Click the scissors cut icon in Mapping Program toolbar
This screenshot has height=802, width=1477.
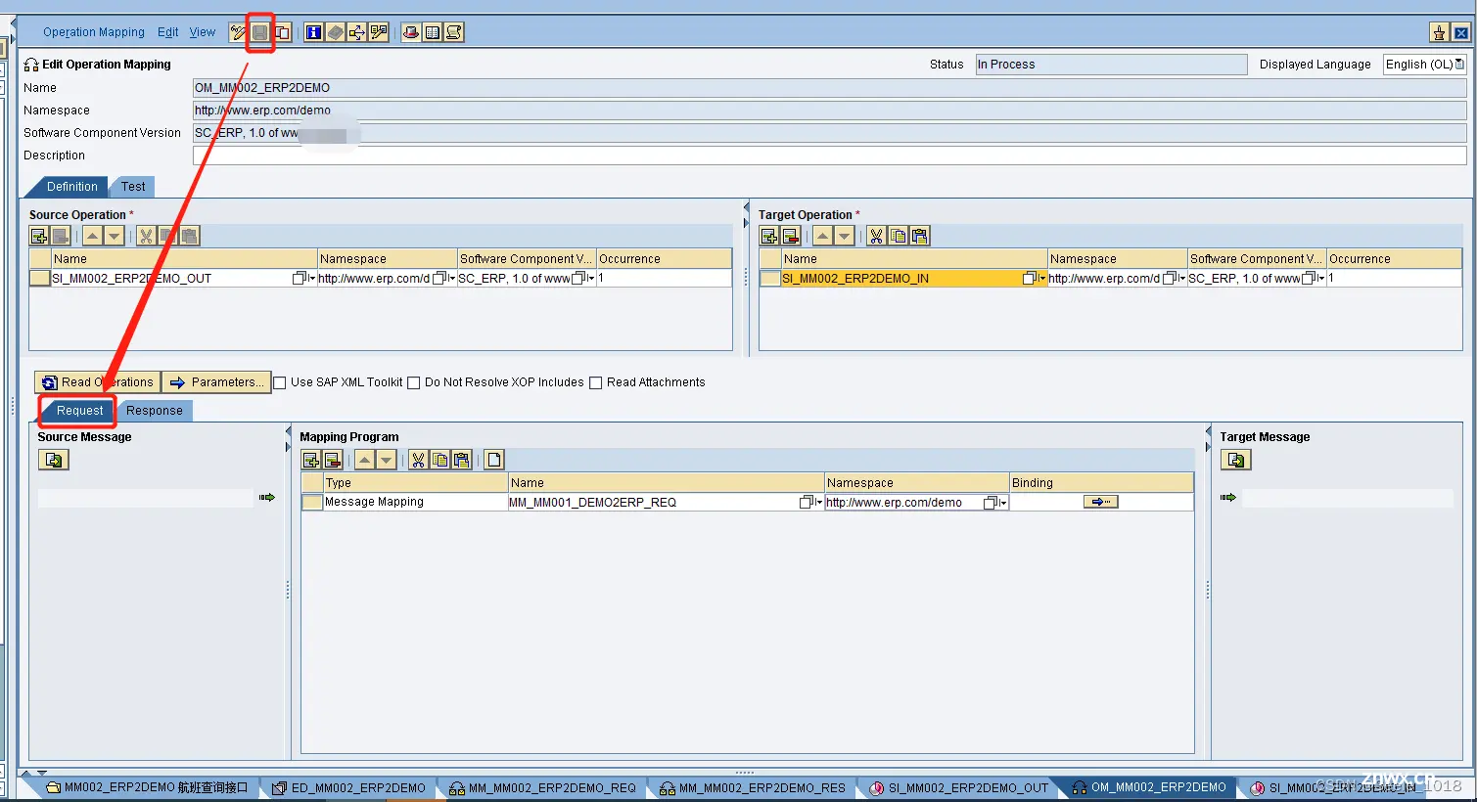[418, 460]
